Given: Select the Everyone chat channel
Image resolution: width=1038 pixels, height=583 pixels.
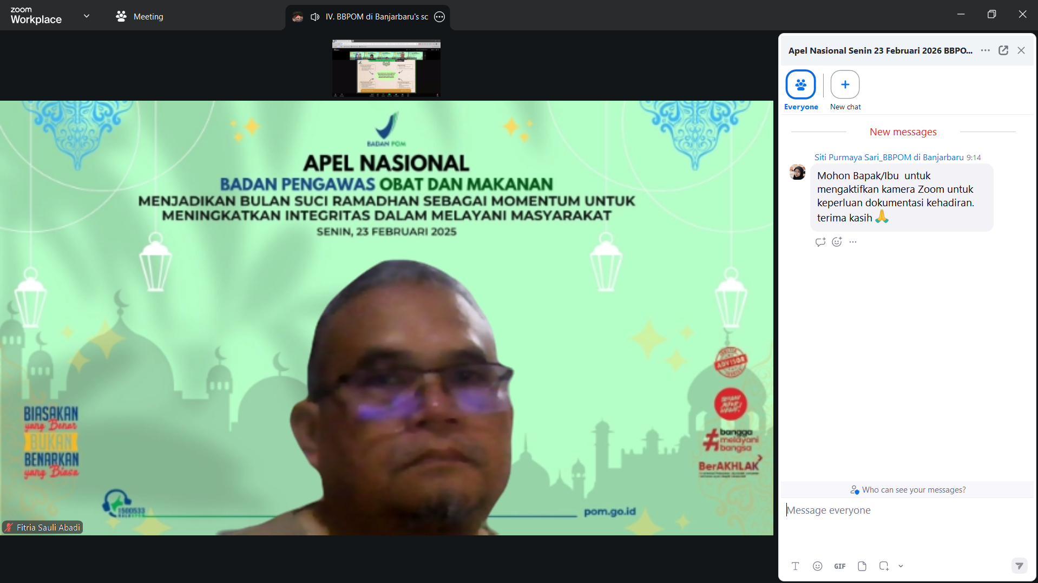Looking at the screenshot, I should (800, 85).
